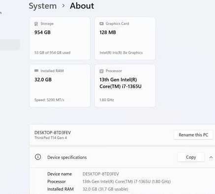
Task: Click the Installed RAM memory icon
Action: tap(36, 71)
